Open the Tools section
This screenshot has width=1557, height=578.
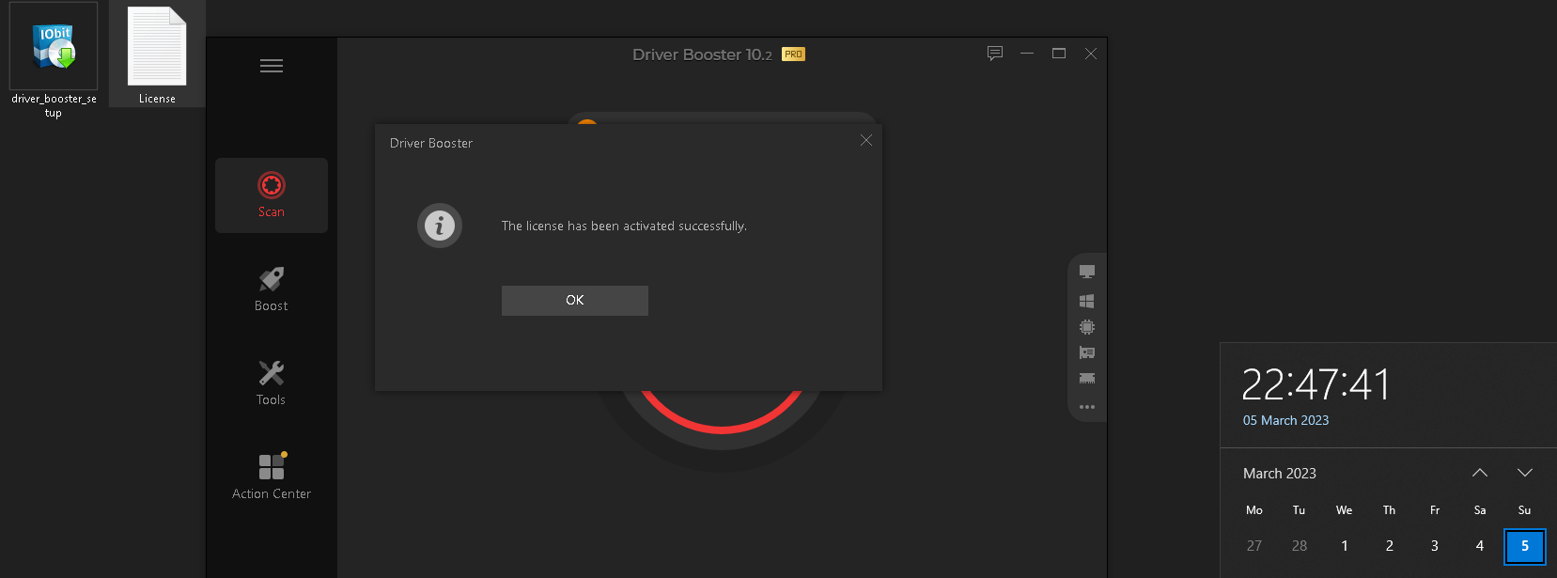pos(272,383)
